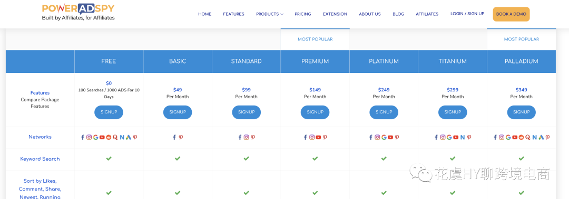The height and width of the screenshot is (199, 569).
Task: Click the Pinterest icon in the BASIC plan
Action: pyautogui.click(x=181, y=137)
